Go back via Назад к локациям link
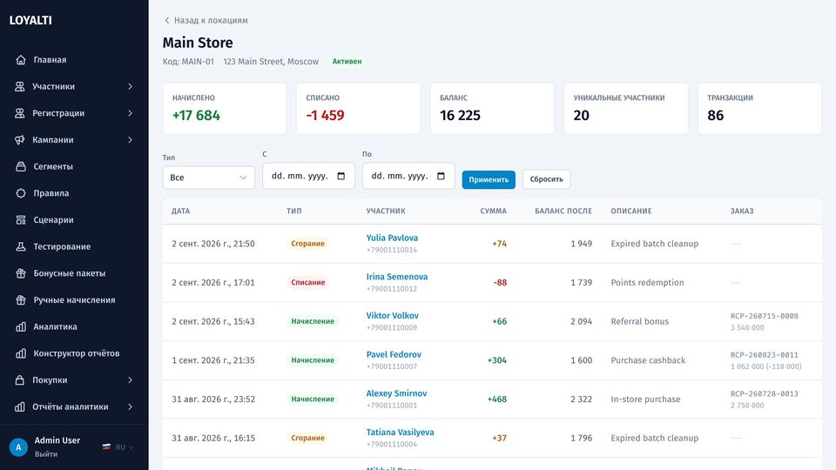 206,20
